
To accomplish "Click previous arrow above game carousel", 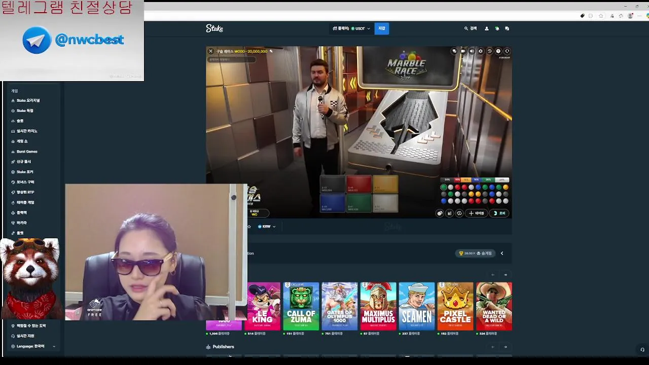I will click(493, 275).
